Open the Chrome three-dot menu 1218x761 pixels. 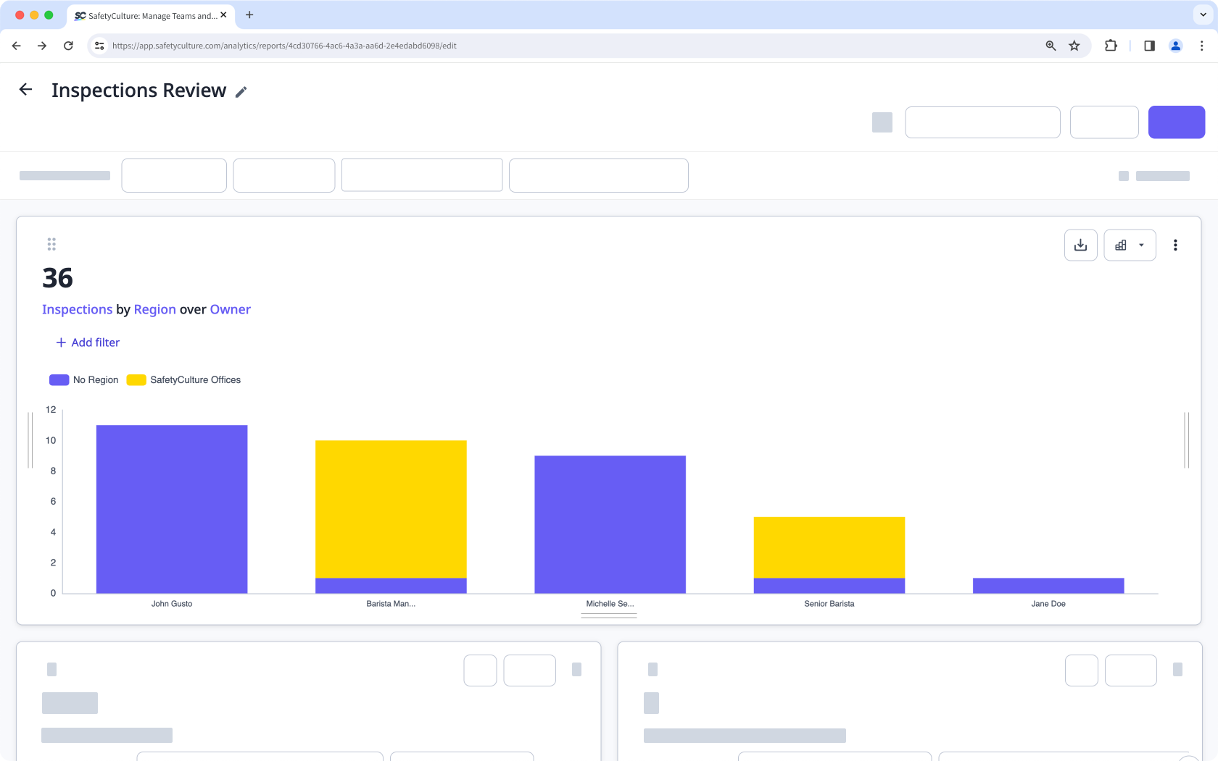[1202, 46]
